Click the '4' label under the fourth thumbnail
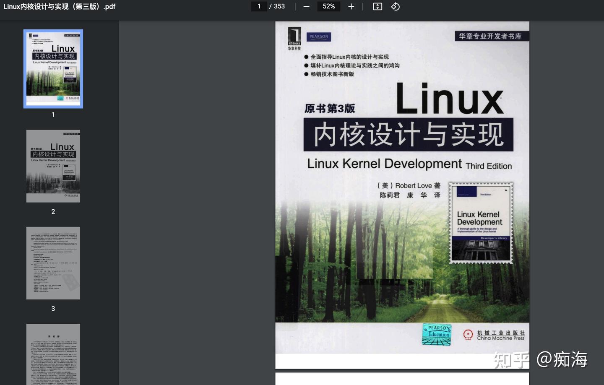Viewport: 604px width, 385px height. click(53, 384)
